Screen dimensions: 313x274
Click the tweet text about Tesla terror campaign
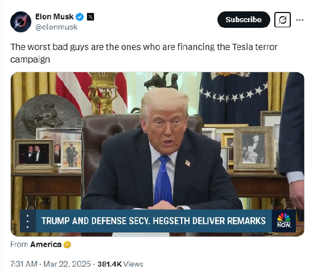point(144,53)
